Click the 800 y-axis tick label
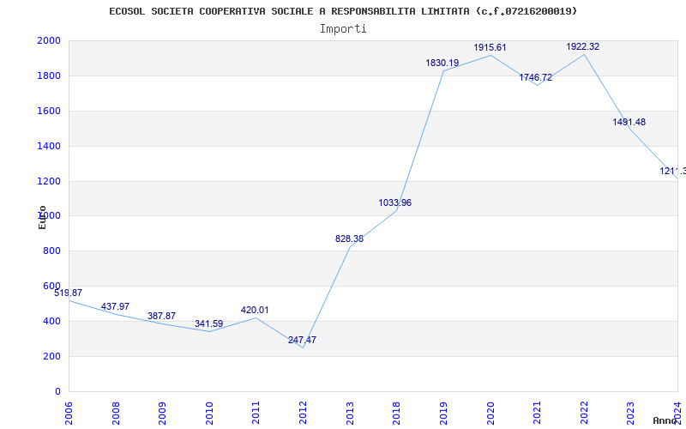The image size is (686, 429). [51, 251]
